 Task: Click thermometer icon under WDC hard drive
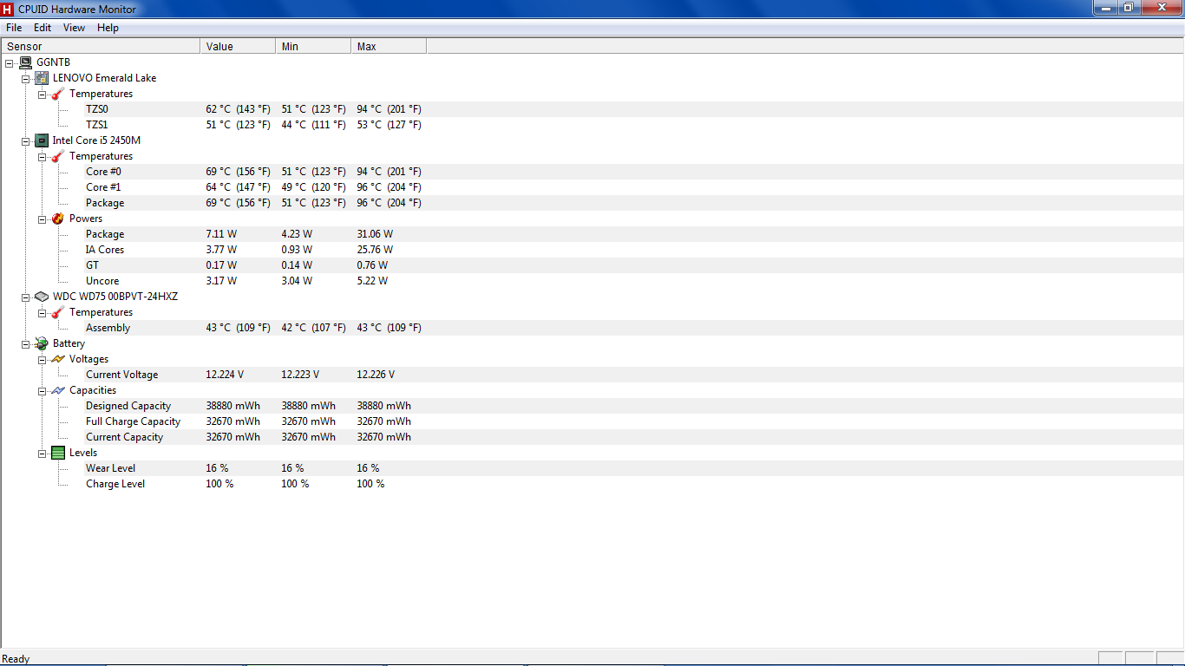[x=58, y=312]
